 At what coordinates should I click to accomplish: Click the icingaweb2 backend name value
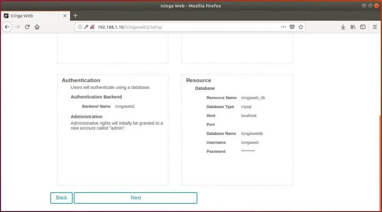(125, 106)
